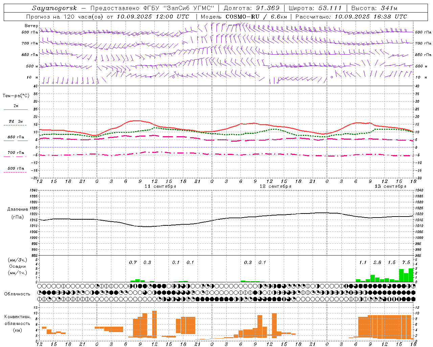Select the Облачность cloud cover label
This screenshot has height=347, width=433.
point(17,294)
